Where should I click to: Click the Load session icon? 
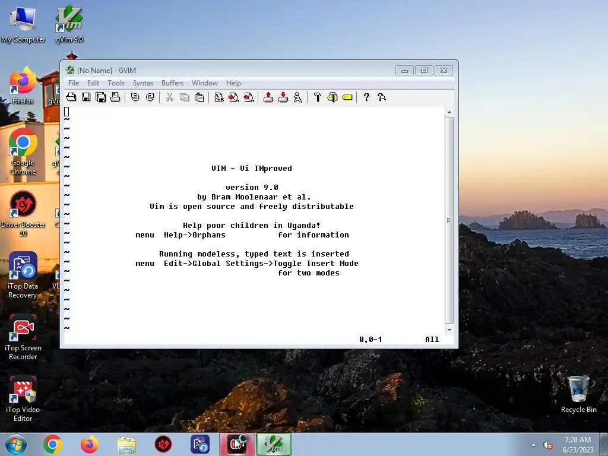pyautogui.click(x=268, y=97)
